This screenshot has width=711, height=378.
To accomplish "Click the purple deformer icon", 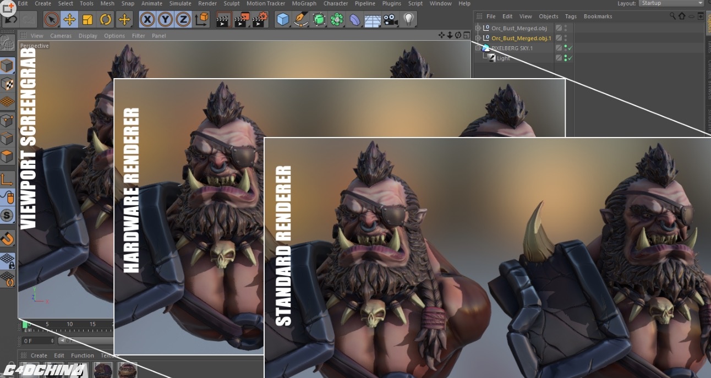I will click(x=355, y=20).
